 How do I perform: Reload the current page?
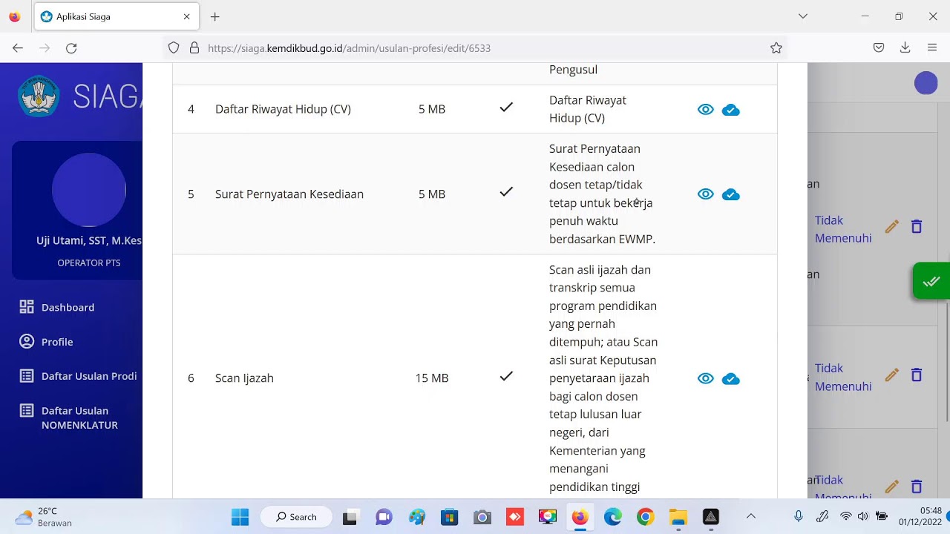[x=71, y=48]
